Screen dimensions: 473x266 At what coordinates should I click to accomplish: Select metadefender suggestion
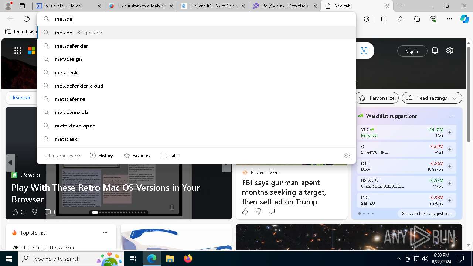[x=196, y=46]
